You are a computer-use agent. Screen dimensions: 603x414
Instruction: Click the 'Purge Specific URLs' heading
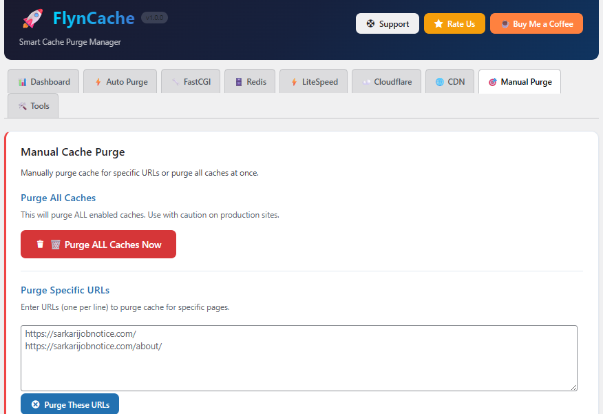coord(65,290)
